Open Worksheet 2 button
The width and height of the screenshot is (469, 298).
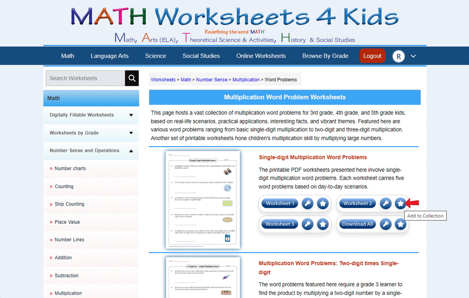[x=357, y=203]
